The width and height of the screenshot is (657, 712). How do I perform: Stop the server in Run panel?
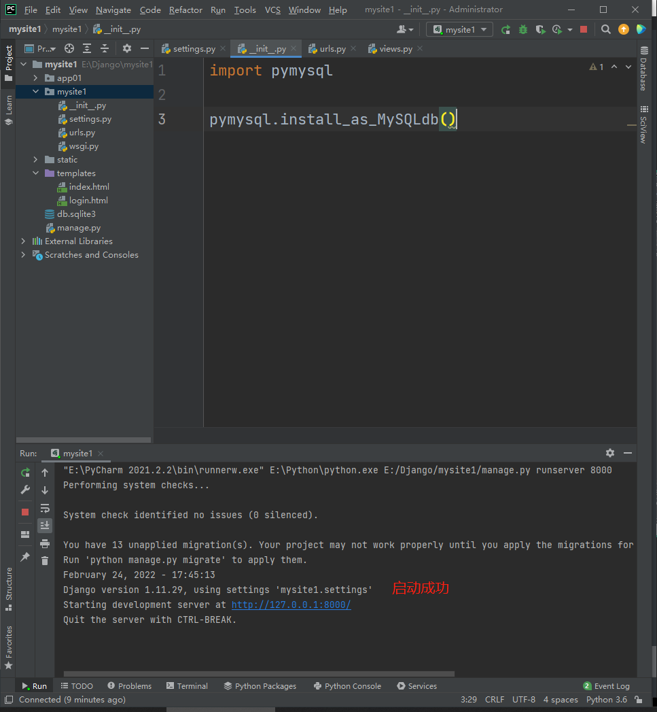tap(25, 511)
